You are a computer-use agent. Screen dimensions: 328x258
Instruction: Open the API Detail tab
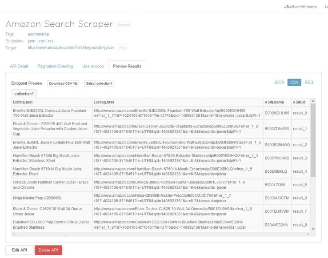[19, 66]
